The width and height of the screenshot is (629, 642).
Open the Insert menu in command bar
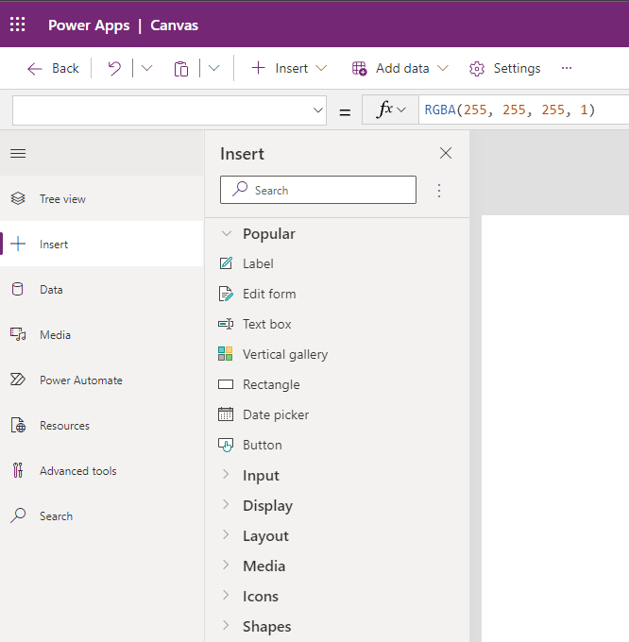click(289, 68)
